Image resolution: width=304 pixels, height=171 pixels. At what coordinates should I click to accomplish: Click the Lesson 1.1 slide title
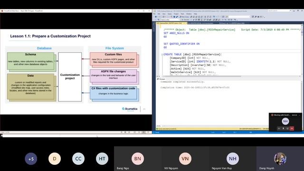(x=50, y=36)
